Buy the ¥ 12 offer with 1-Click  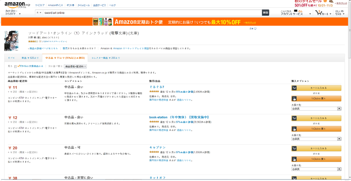[x=316, y=129]
